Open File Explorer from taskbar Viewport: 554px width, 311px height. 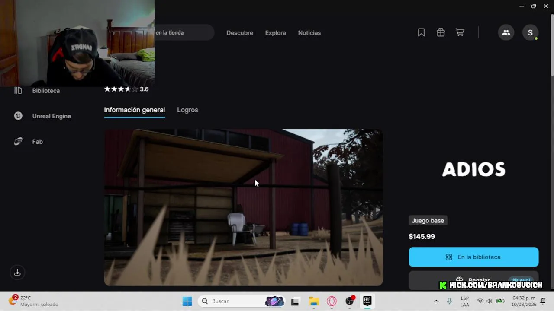pos(314,301)
